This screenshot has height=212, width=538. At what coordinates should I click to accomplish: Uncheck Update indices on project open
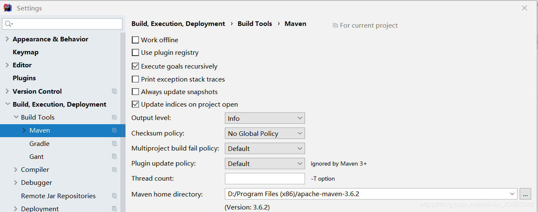136,105
